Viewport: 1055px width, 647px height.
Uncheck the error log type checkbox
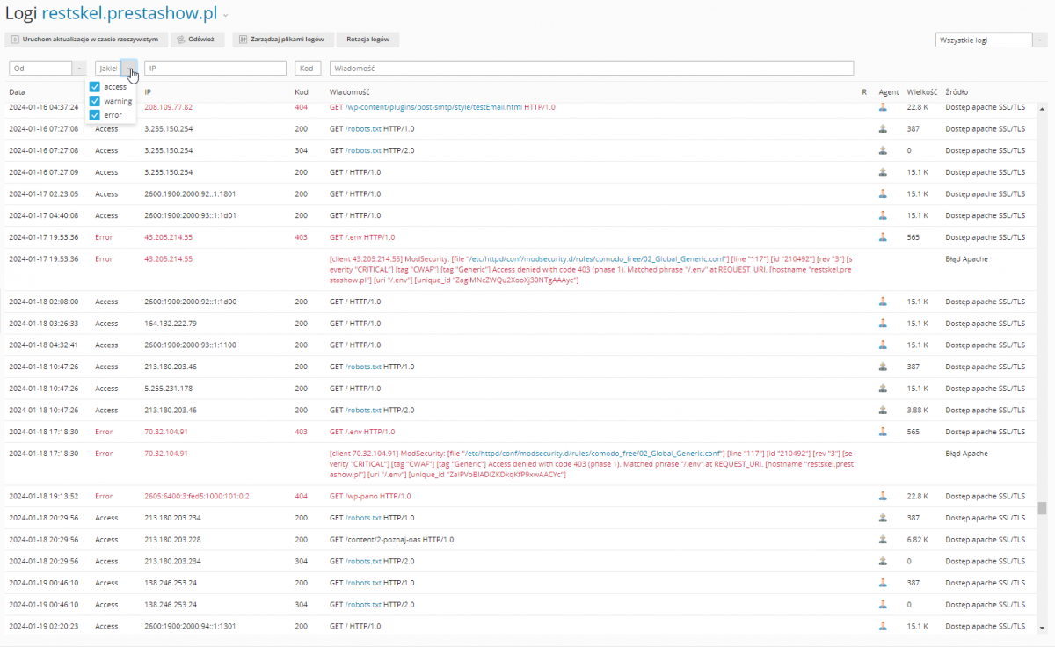95,115
